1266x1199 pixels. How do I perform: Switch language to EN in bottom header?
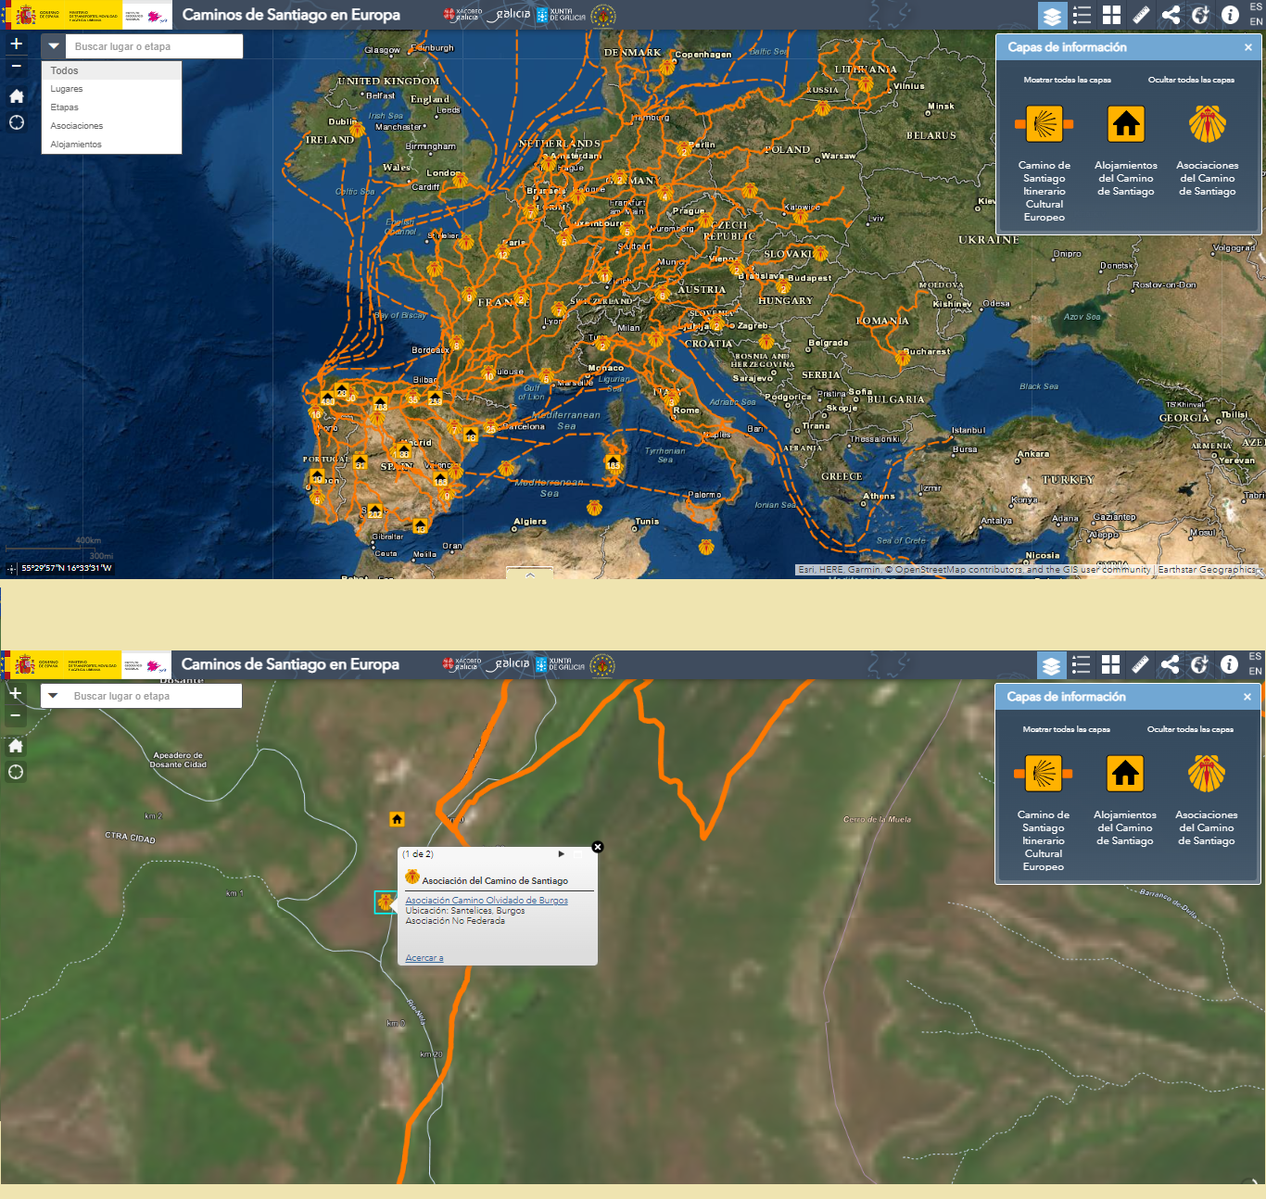1255,672
